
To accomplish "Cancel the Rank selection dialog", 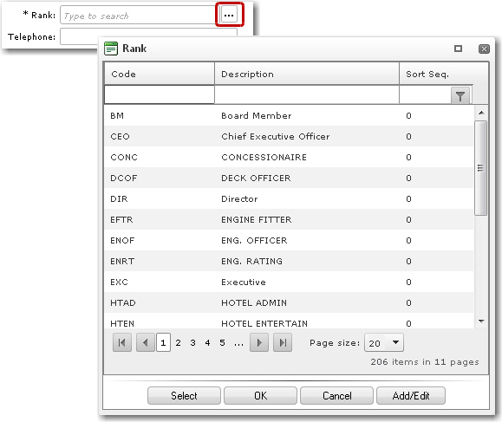I will (x=336, y=396).
